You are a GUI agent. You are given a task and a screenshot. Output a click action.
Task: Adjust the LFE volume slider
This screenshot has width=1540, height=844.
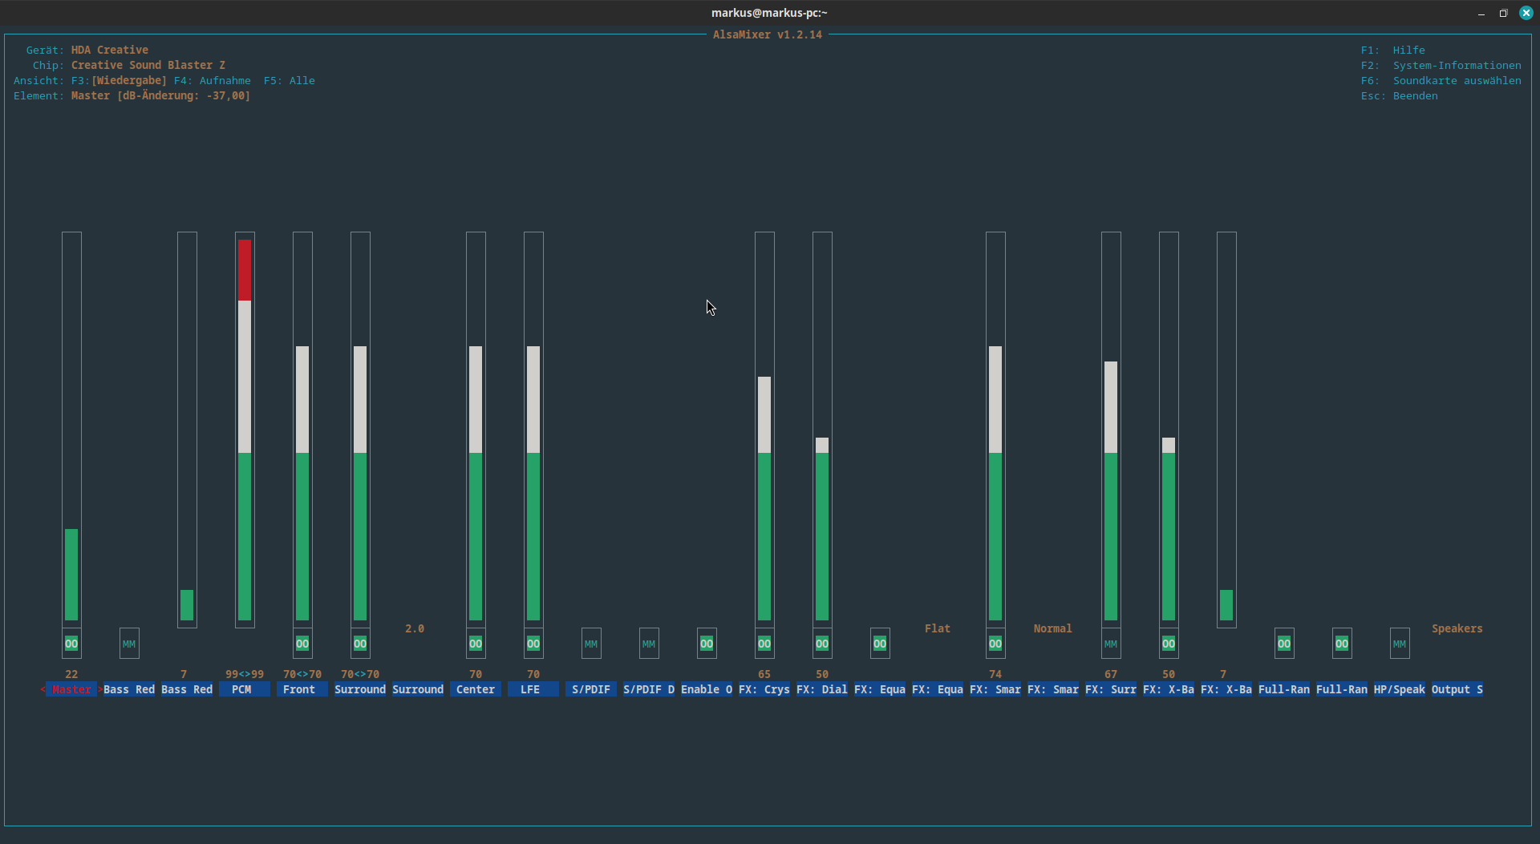(x=533, y=430)
